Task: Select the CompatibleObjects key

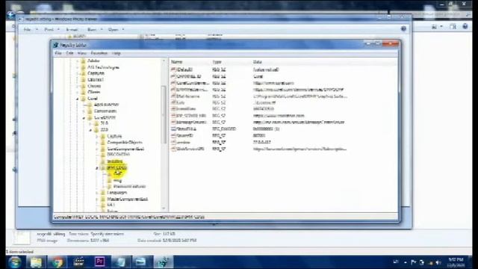Action: click(x=125, y=143)
